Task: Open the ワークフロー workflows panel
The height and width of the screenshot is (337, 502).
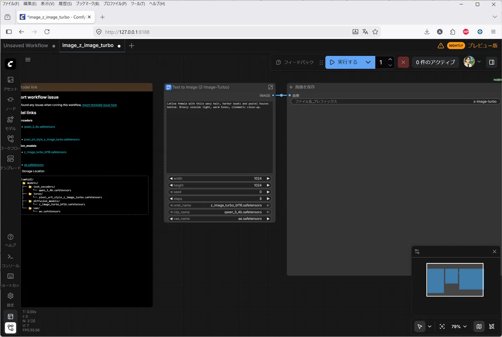Action: click(x=10, y=143)
